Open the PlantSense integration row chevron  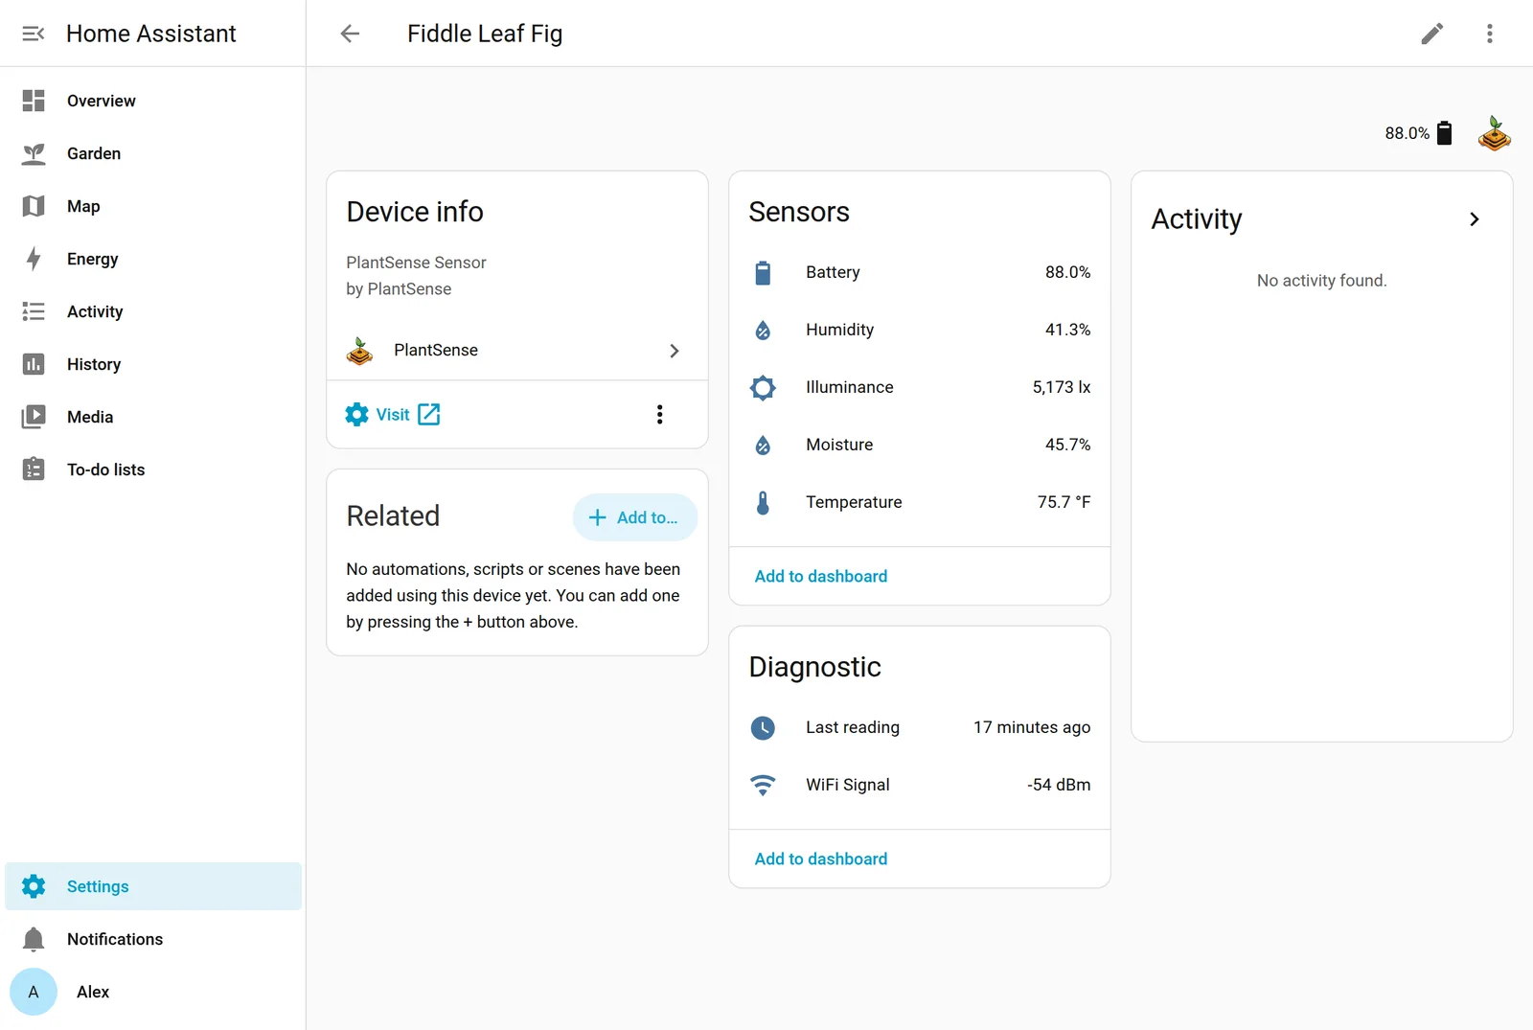(674, 351)
